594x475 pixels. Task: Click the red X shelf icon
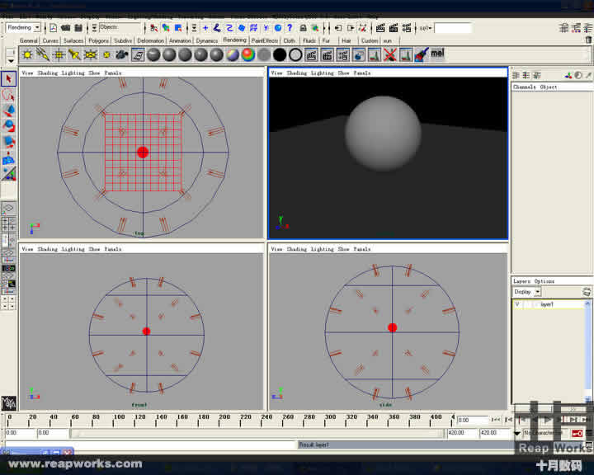coord(389,54)
